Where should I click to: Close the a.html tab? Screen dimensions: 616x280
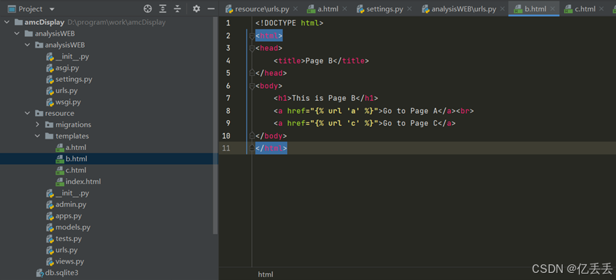click(x=345, y=9)
